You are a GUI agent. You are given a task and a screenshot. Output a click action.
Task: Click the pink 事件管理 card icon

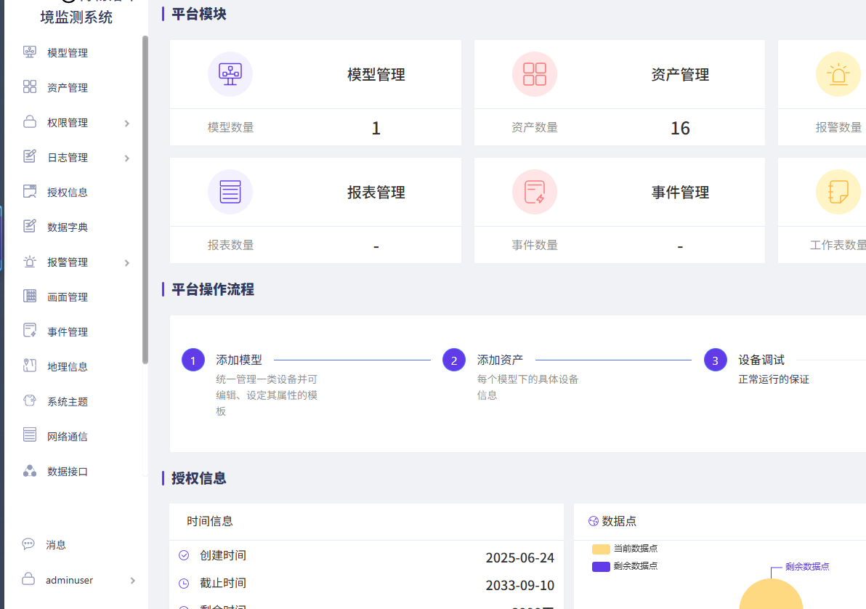tap(535, 192)
